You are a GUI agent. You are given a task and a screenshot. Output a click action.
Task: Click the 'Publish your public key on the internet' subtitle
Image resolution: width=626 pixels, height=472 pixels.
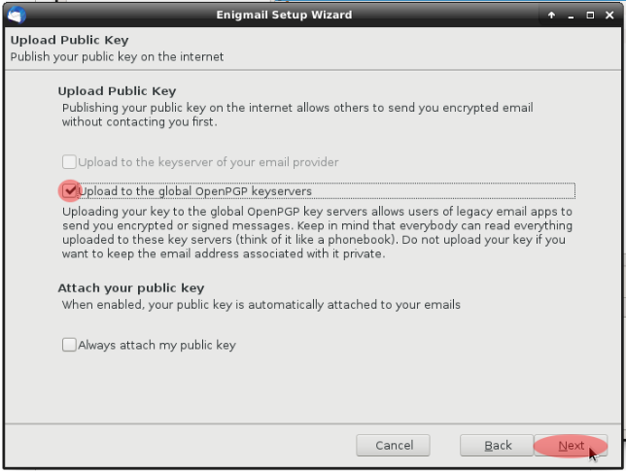click(x=117, y=57)
